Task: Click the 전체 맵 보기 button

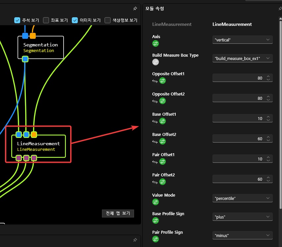Action: click(x=118, y=213)
